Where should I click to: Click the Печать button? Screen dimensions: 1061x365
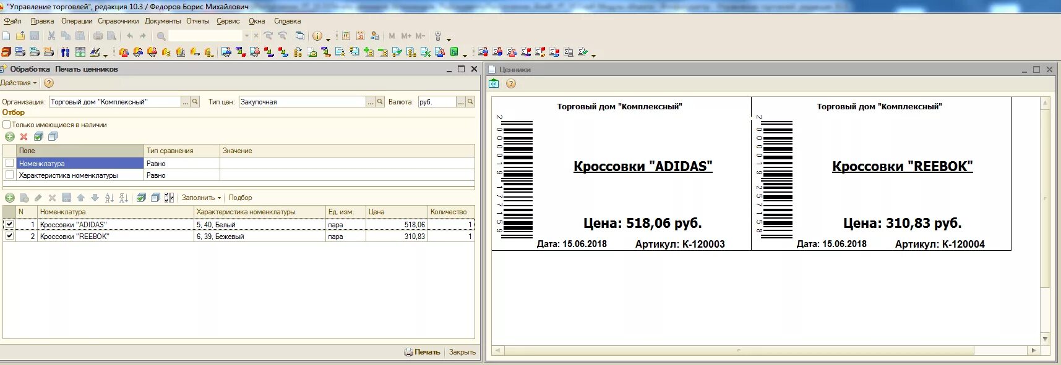[422, 352]
